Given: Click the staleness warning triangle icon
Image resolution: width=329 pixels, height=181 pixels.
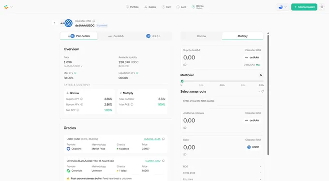Looking at the screenshot, I should tap(68, 179).
